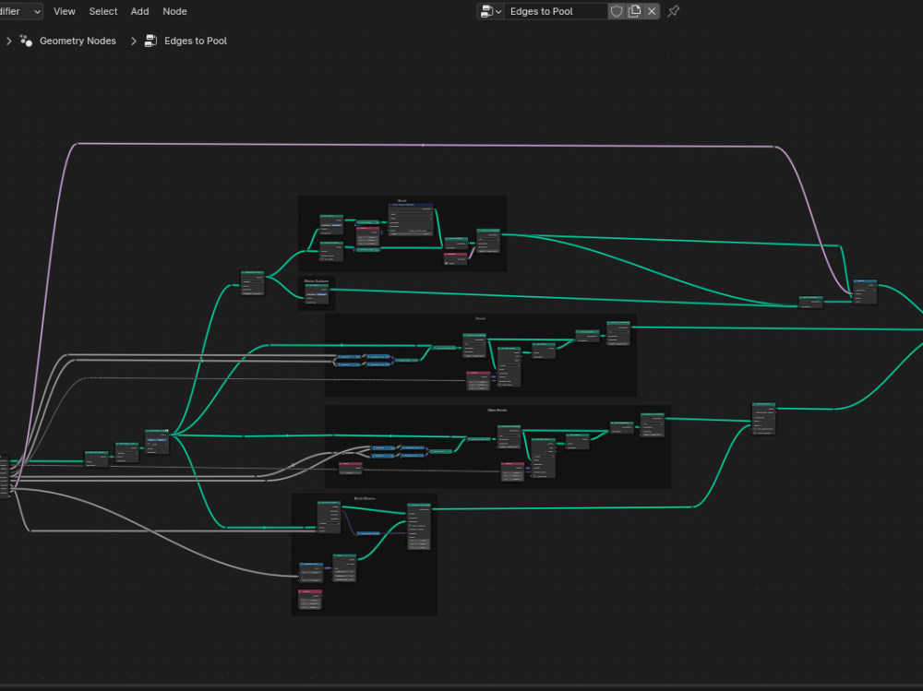Select the Grout frame label
Image resolution: width=923 pixels, height=691 pixels.
(480, 318)
